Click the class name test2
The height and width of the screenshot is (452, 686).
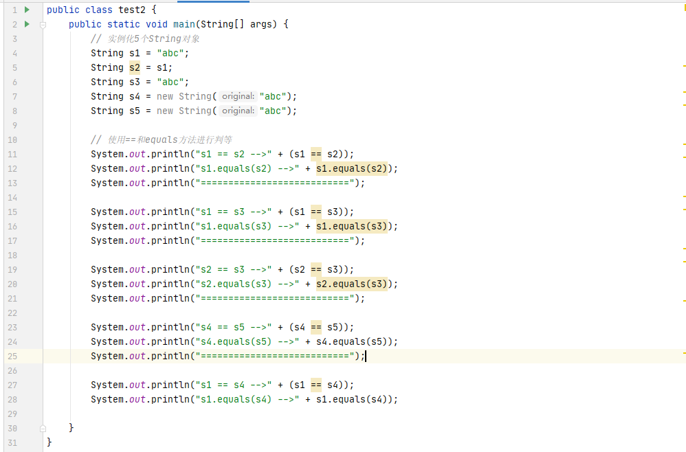click(132, 10)
